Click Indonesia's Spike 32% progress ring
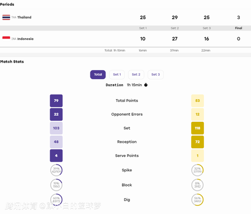Screen dimensions: 251x214 pos(197,170)
